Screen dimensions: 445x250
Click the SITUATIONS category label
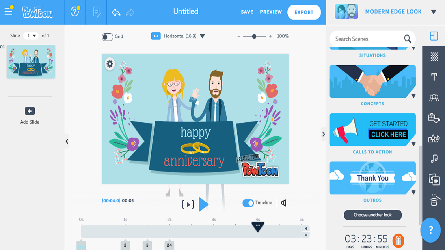tap(372, 55)
